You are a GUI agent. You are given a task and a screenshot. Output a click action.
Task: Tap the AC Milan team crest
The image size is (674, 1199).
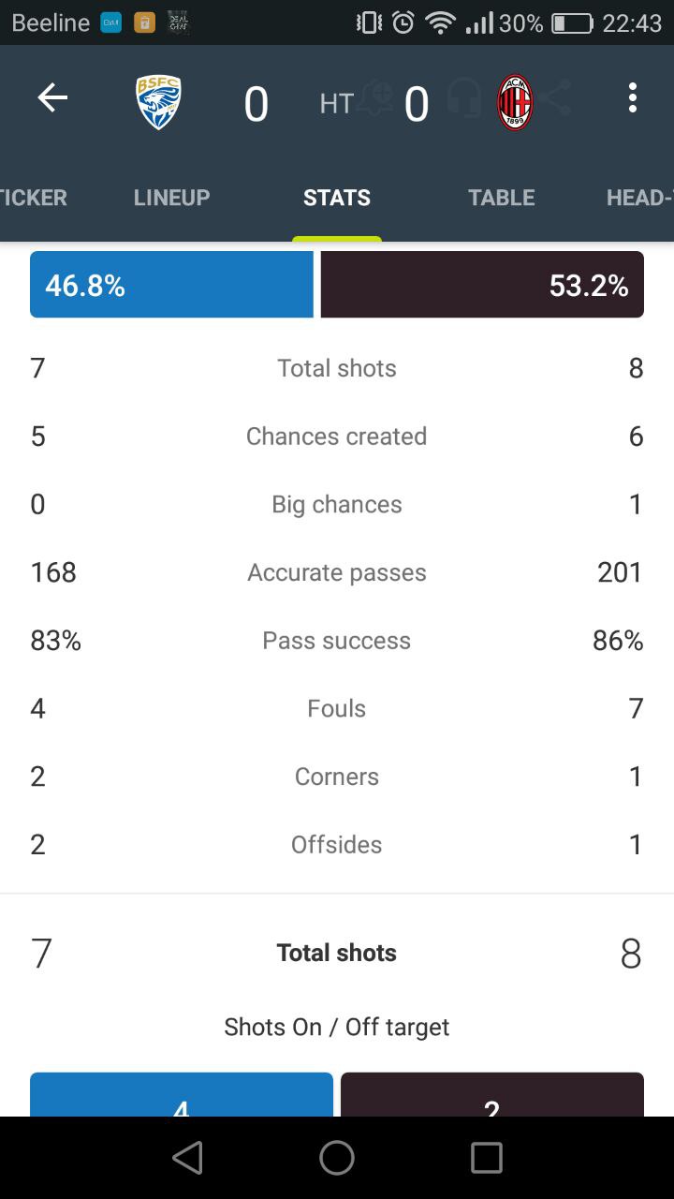tap(515, 102)
